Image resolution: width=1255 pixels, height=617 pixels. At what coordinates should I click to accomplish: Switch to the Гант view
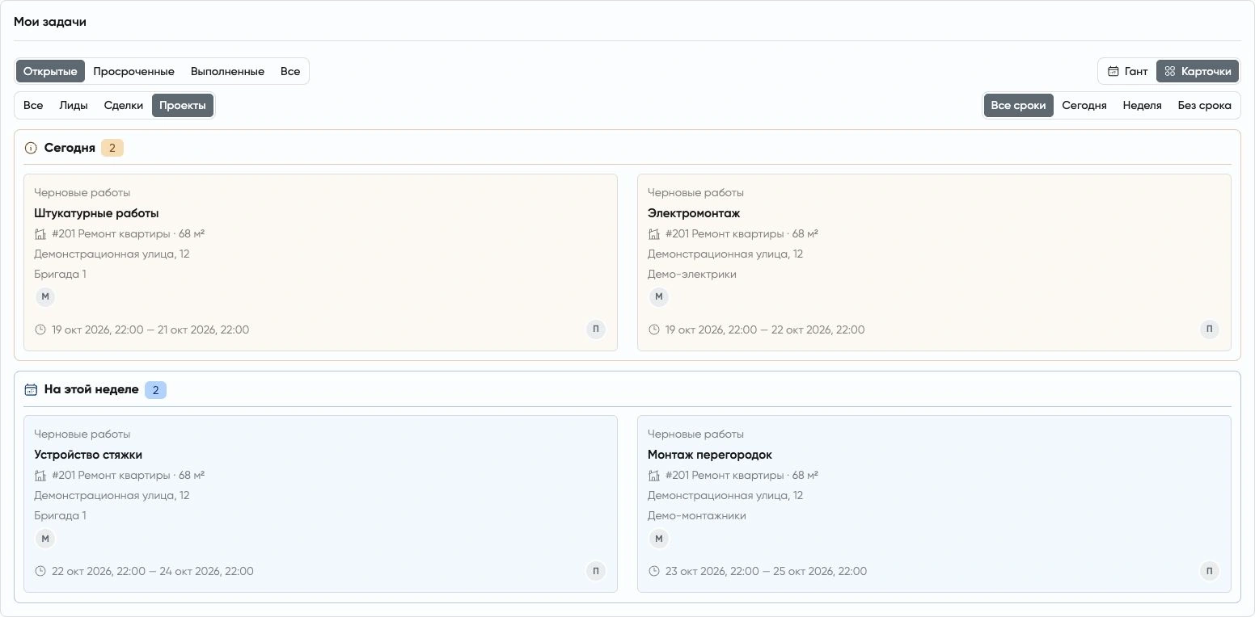(x=1127, y=71)
